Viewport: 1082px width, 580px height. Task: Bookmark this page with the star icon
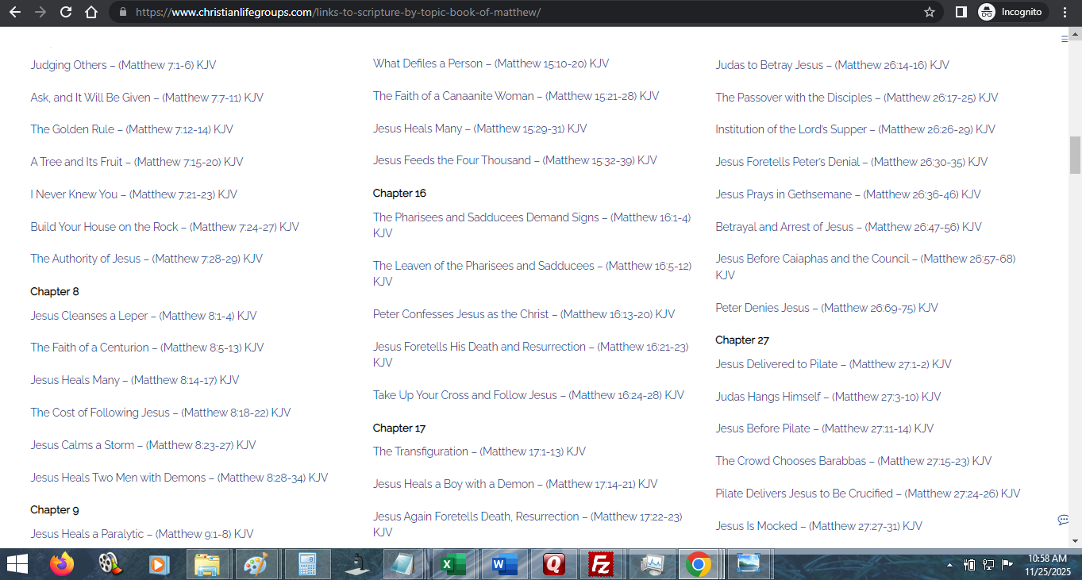[930, 13]
